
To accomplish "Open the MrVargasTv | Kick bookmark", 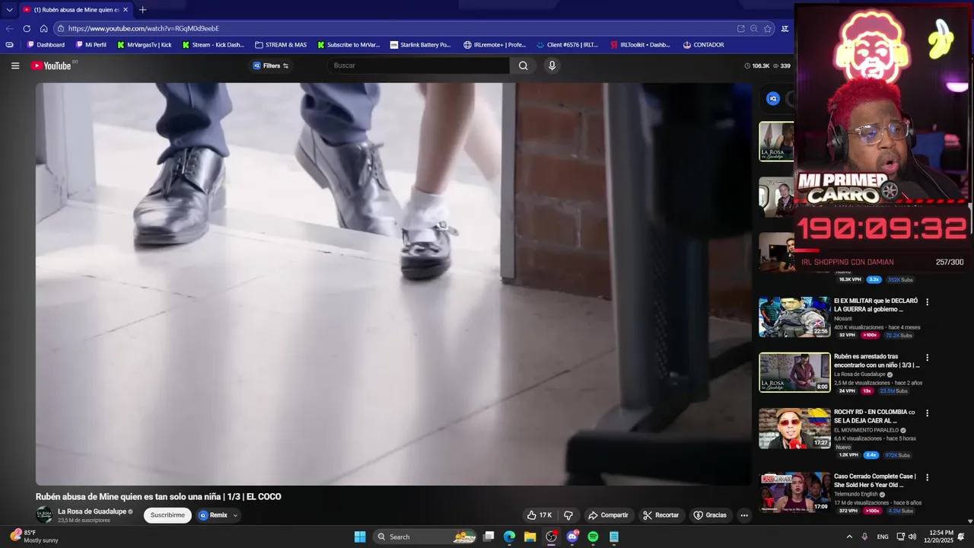I will tap(145, 45).
